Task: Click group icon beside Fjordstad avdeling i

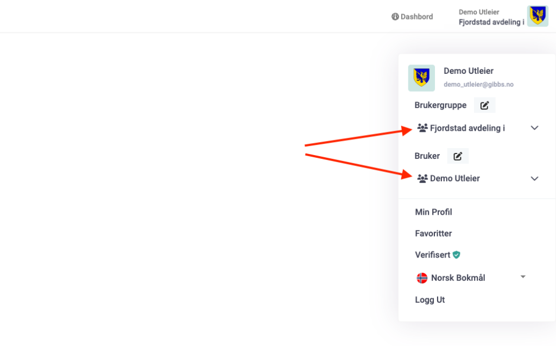Action: coord(422,128)
